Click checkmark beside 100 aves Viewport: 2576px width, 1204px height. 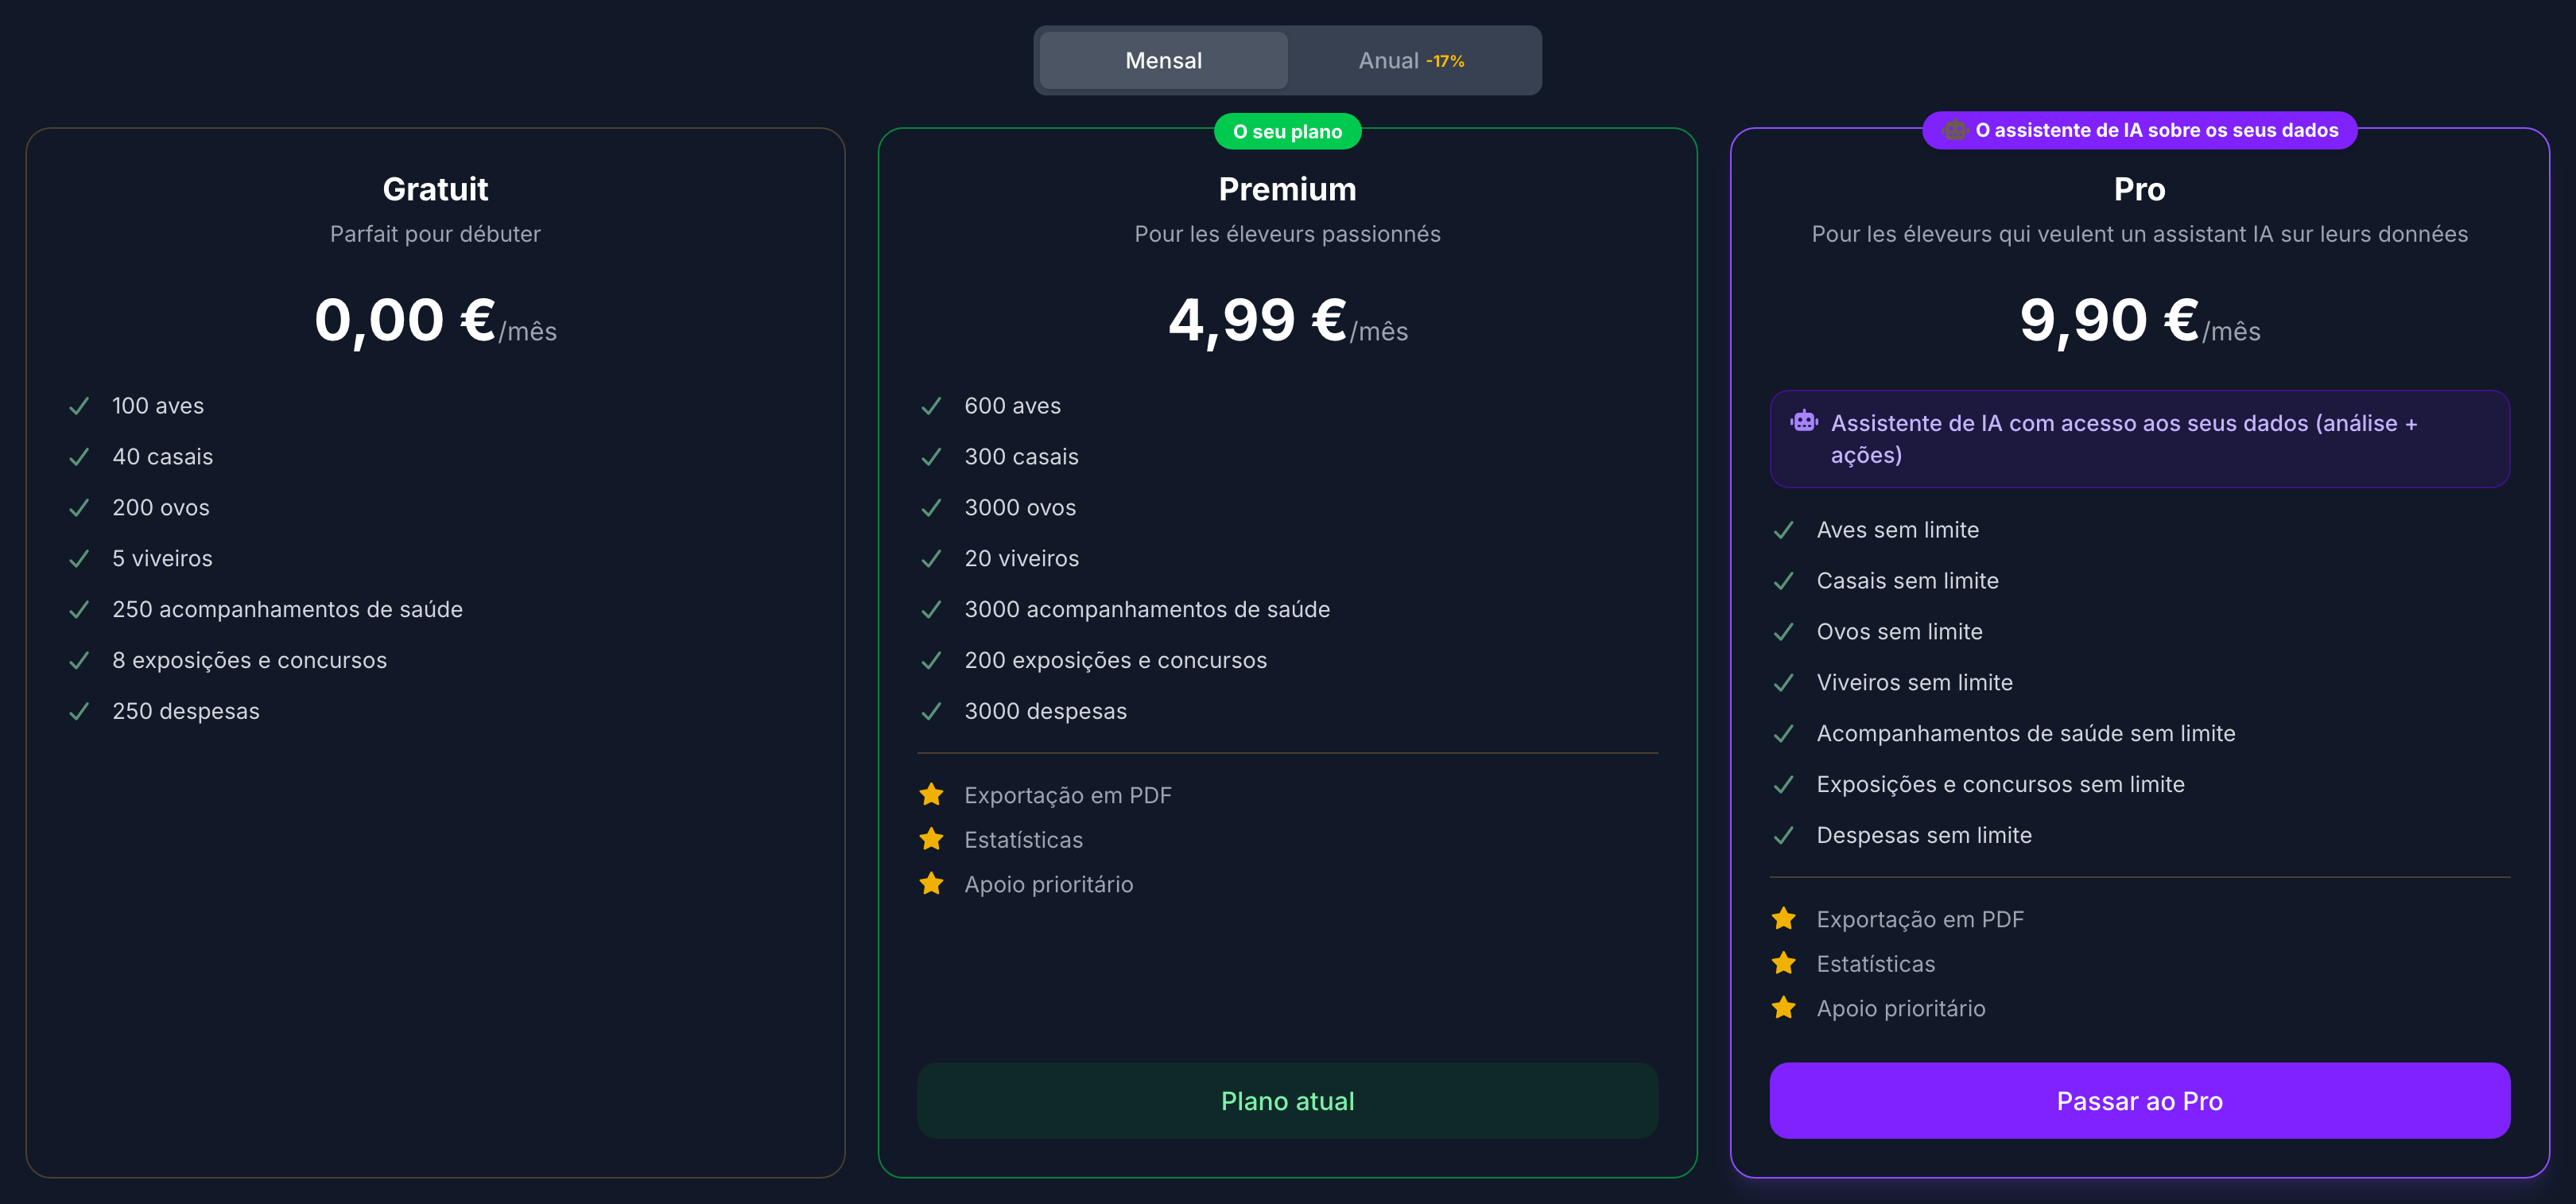(x=79, y=406)
